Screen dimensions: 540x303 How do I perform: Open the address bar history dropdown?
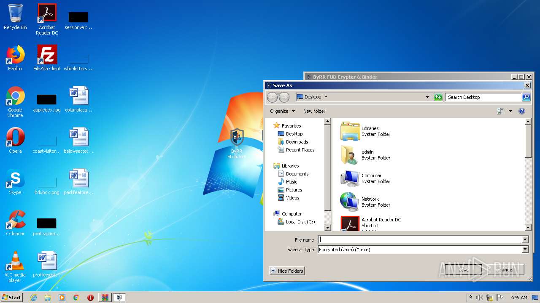427,97
